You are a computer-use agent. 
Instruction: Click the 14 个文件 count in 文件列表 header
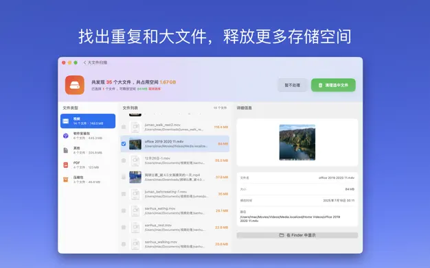[220, 108]
